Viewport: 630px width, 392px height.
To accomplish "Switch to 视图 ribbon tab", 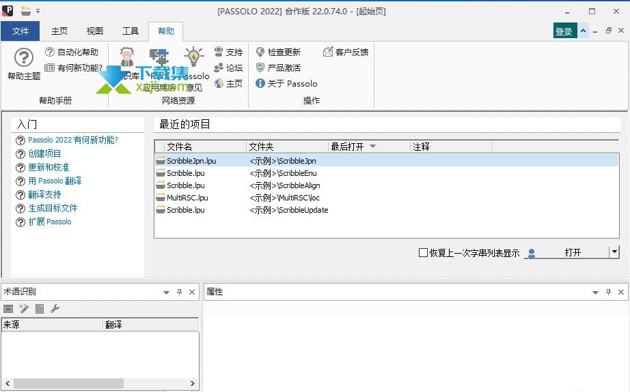I will (x=95, y=31).
